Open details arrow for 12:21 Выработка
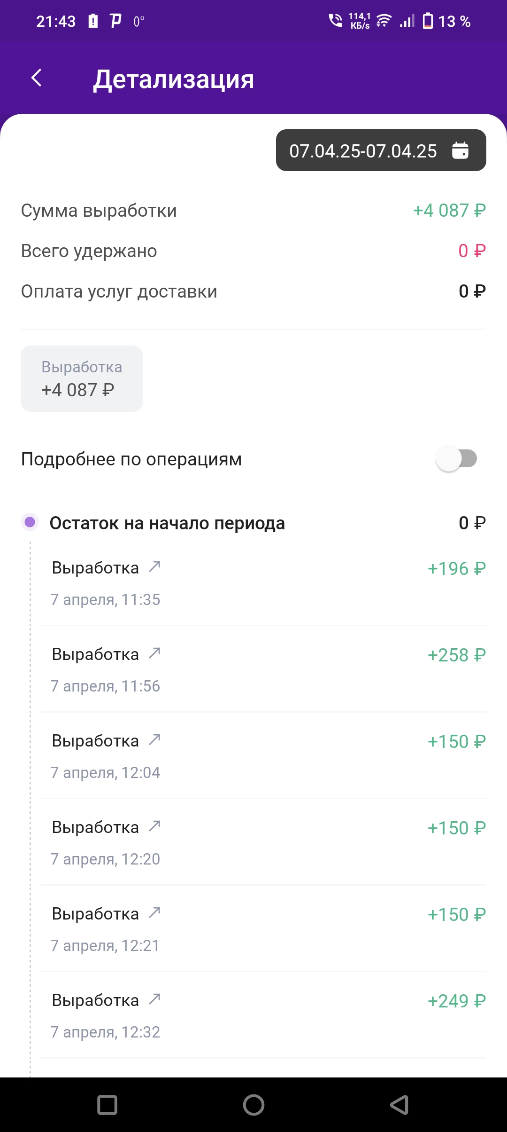The height and width of the screenshot is (1132, 507). click(155, 913)
